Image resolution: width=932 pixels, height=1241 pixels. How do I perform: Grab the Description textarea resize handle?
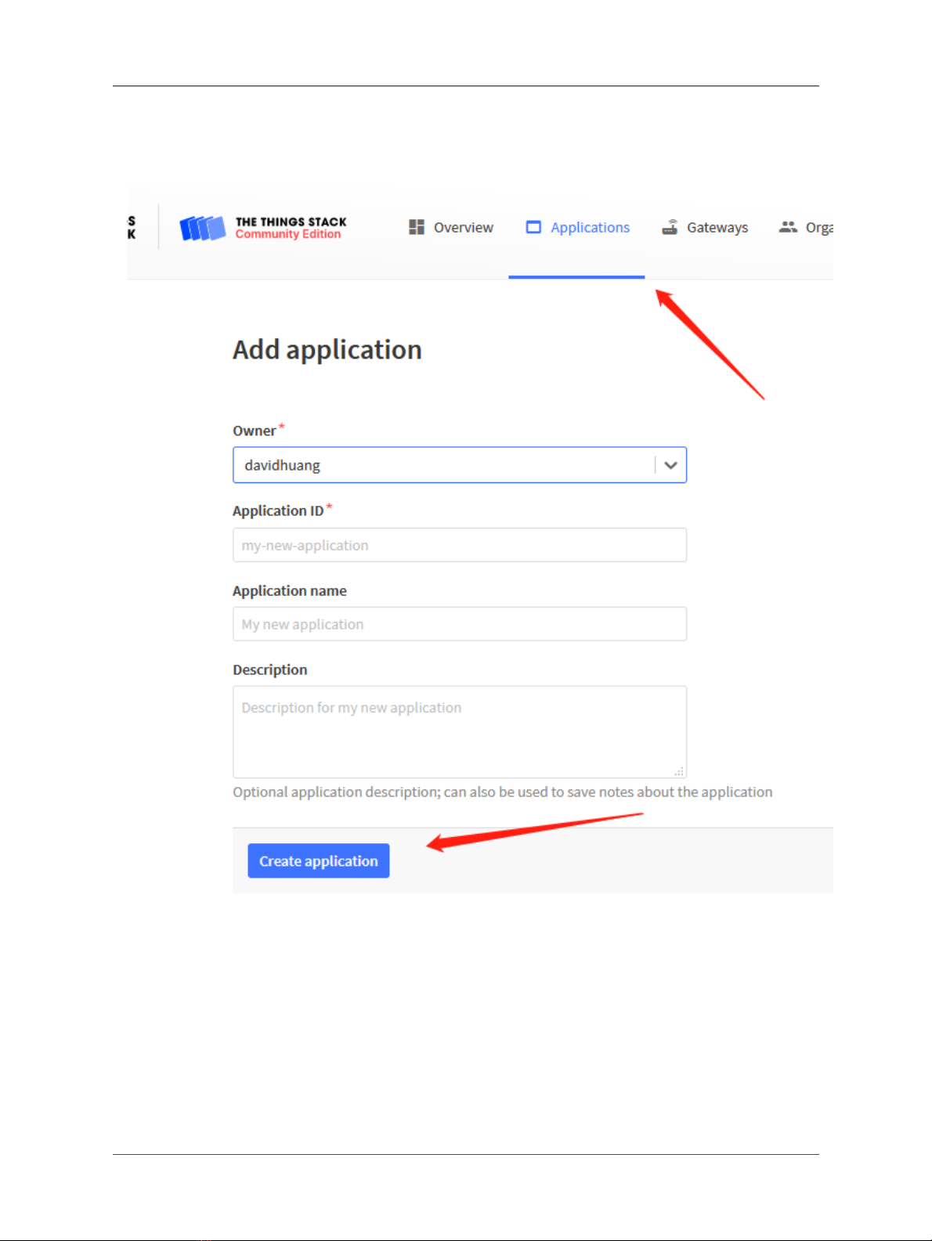tap(679, 771)
